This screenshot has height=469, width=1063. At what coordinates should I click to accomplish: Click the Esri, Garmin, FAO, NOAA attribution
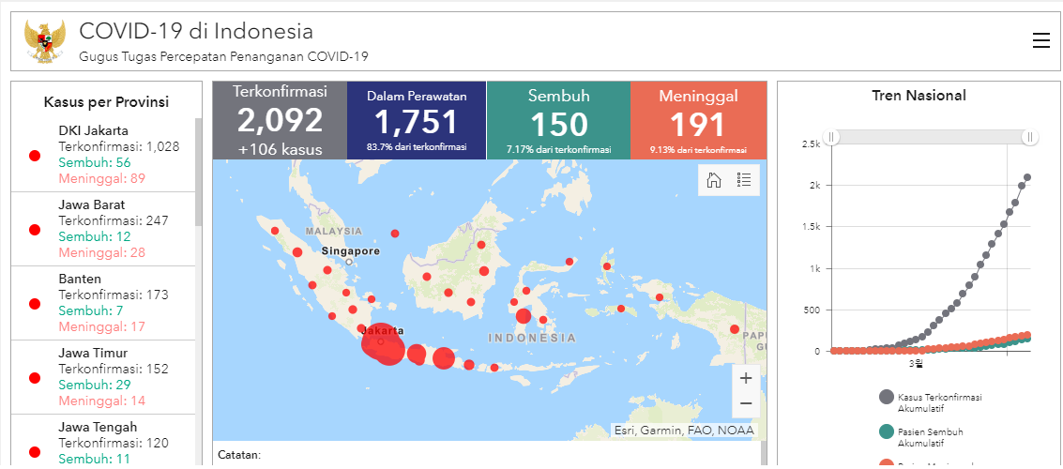683,430
